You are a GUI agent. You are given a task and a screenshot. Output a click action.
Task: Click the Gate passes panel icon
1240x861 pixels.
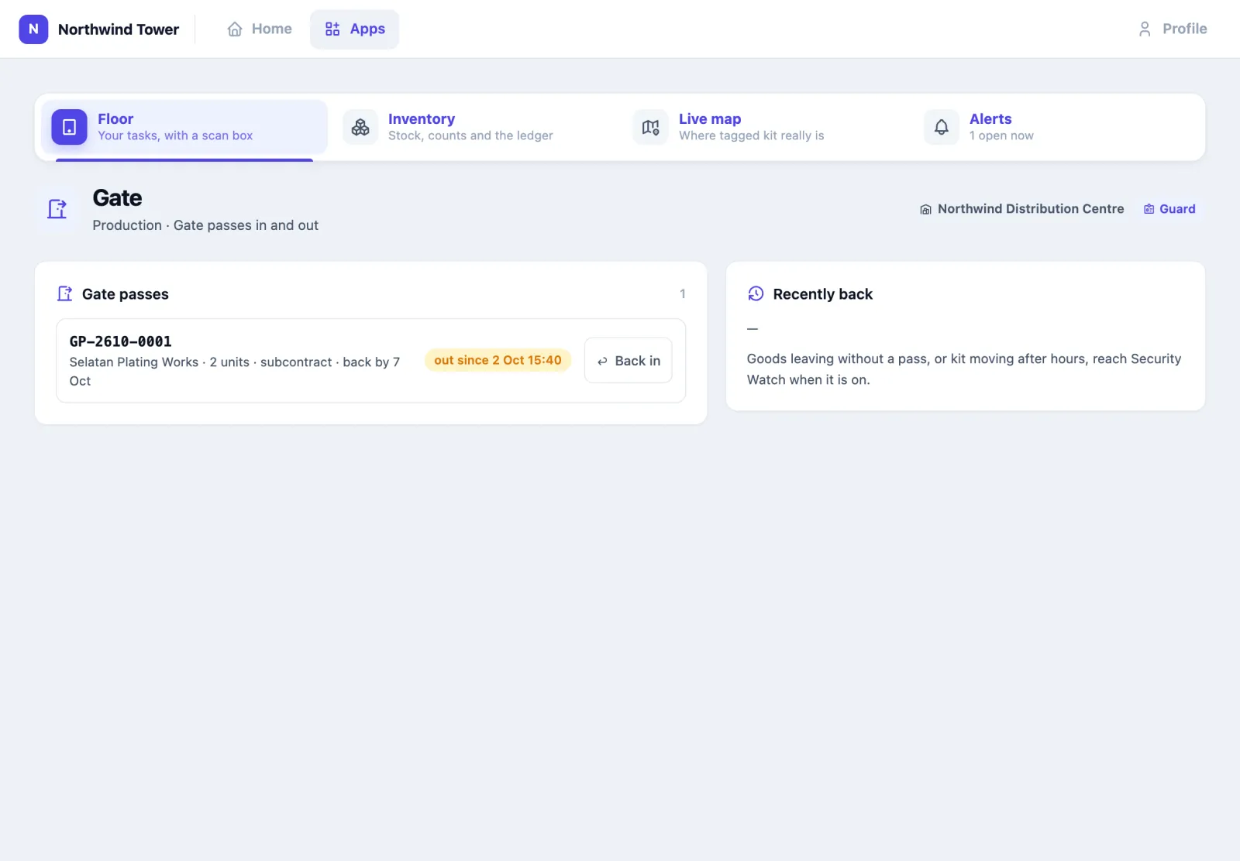pyautogui.click(x=65, y=293)
